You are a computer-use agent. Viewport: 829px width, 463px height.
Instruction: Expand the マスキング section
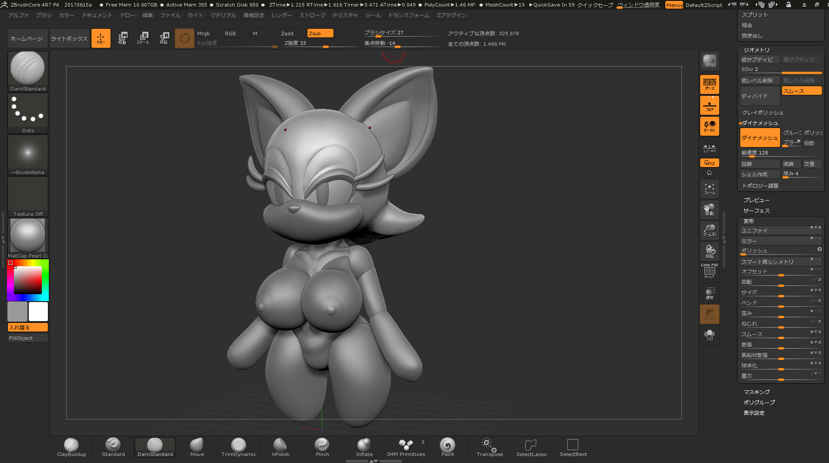[756, 392]
